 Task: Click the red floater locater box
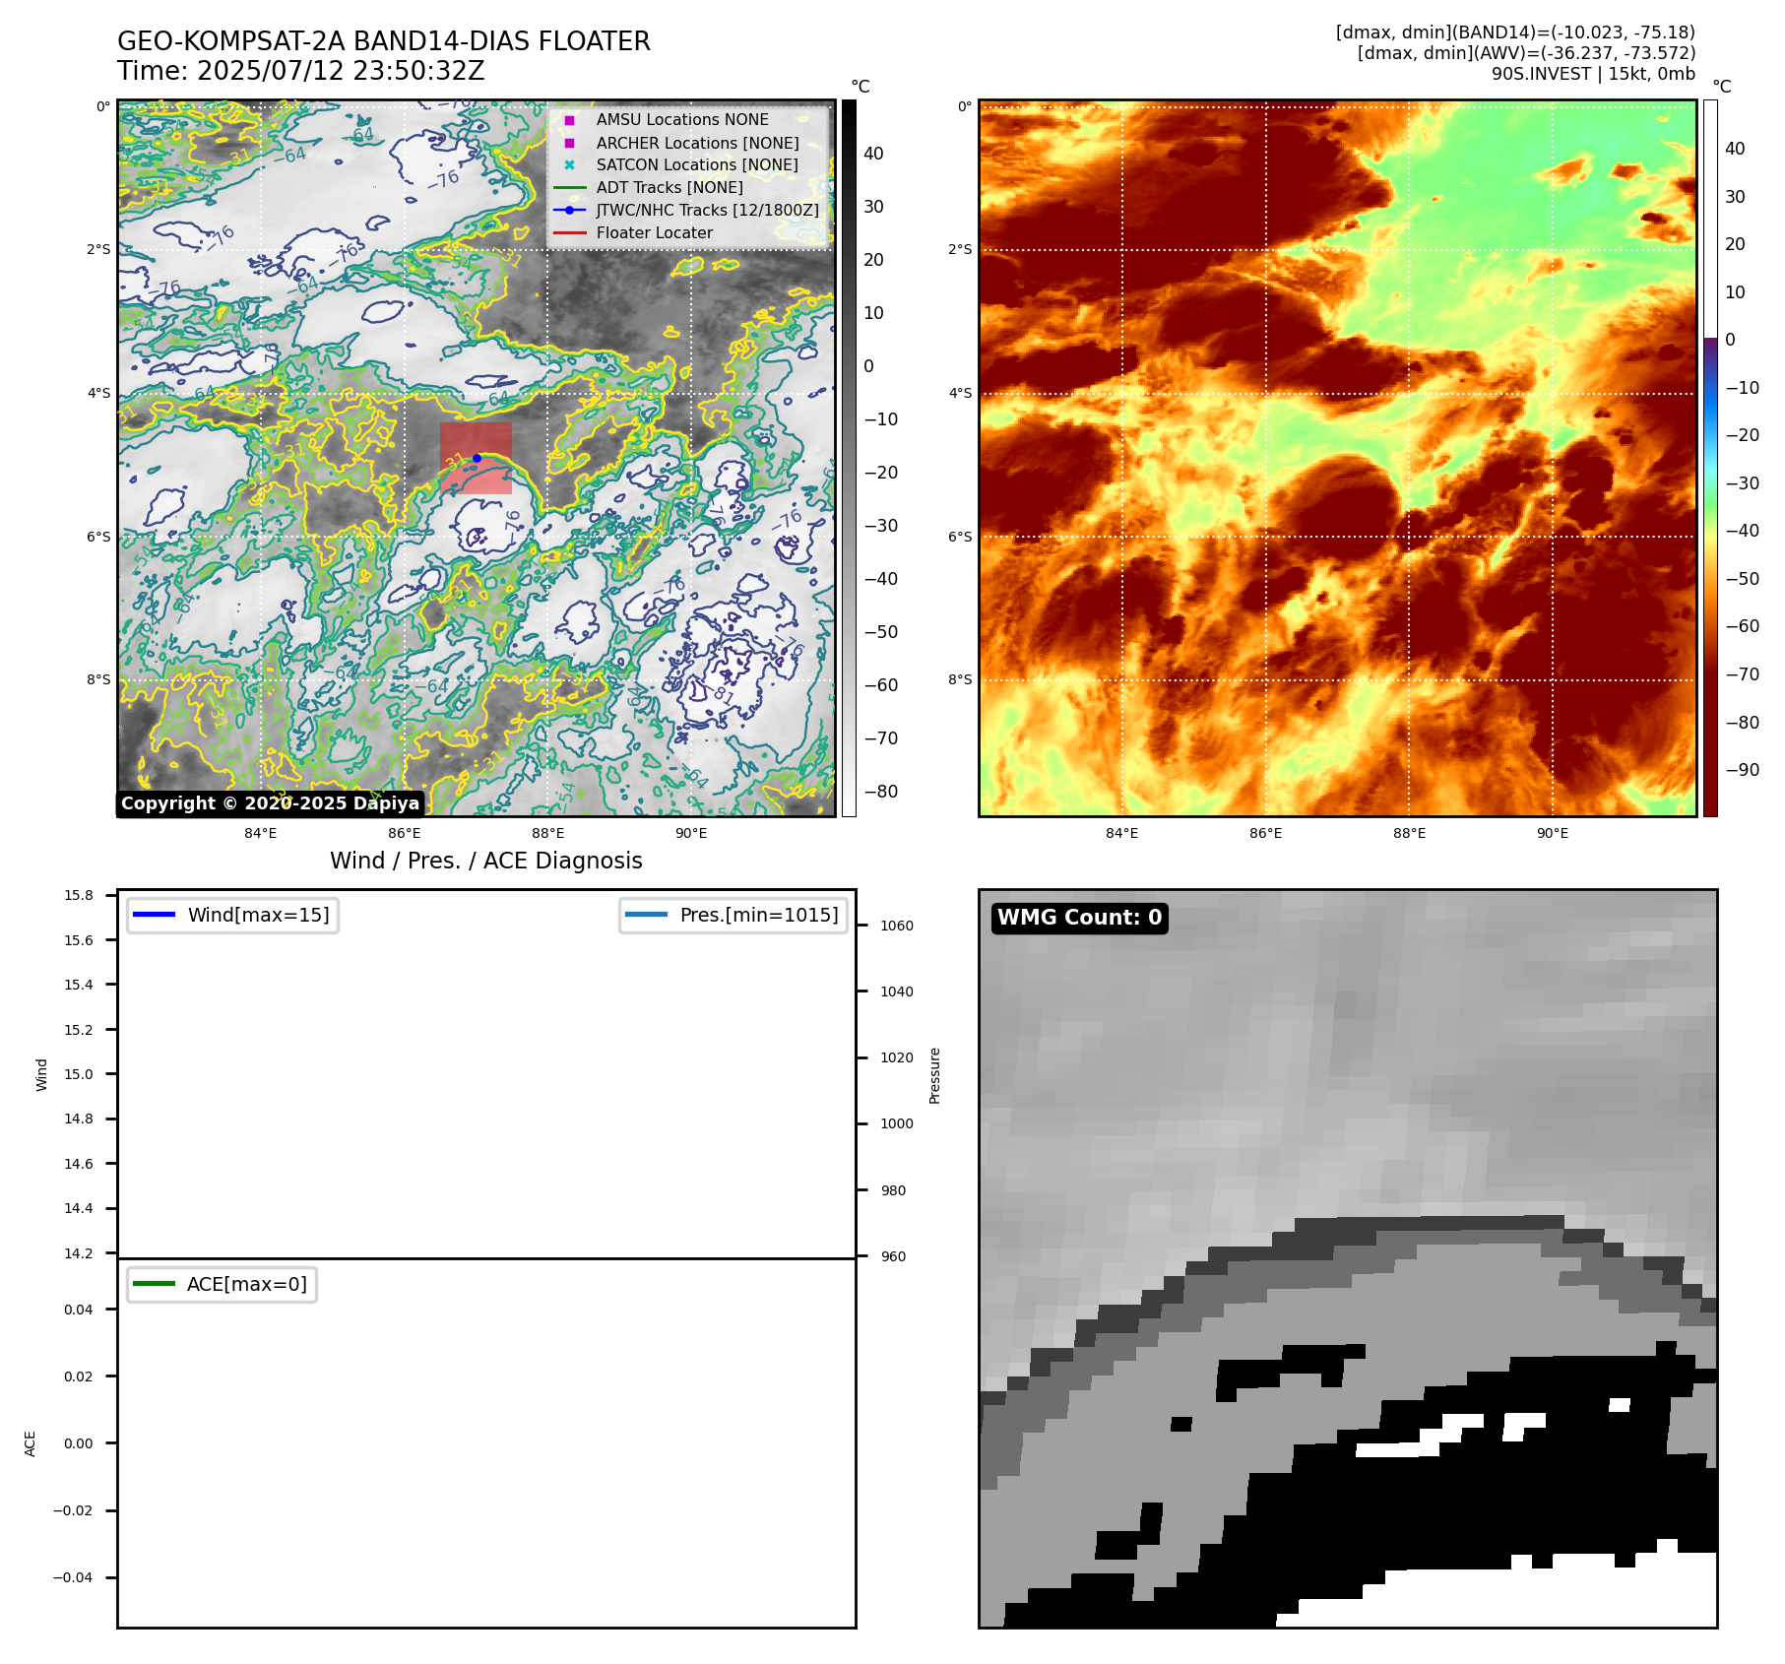476,458
